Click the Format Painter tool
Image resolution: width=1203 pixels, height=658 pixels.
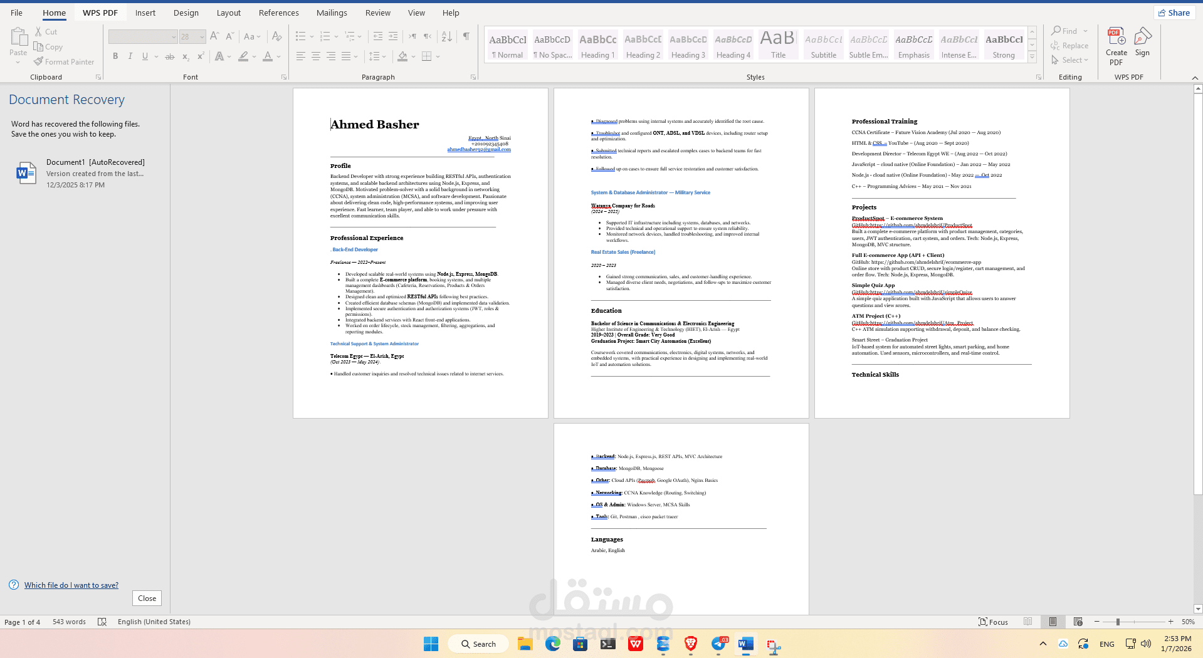coord(64,61)
